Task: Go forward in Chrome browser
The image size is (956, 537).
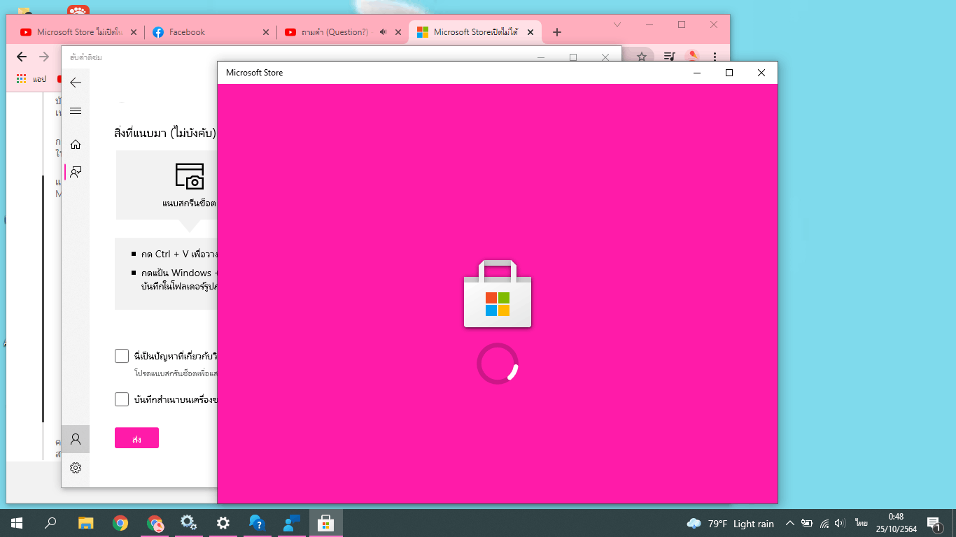Action: pyautogui.click(x=44, y=57)
